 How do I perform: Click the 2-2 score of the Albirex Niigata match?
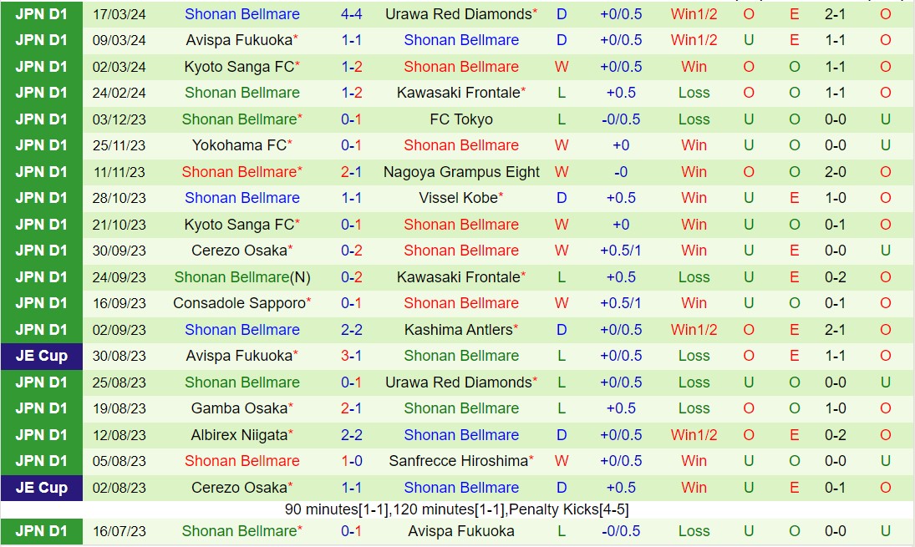pos(351,435)
